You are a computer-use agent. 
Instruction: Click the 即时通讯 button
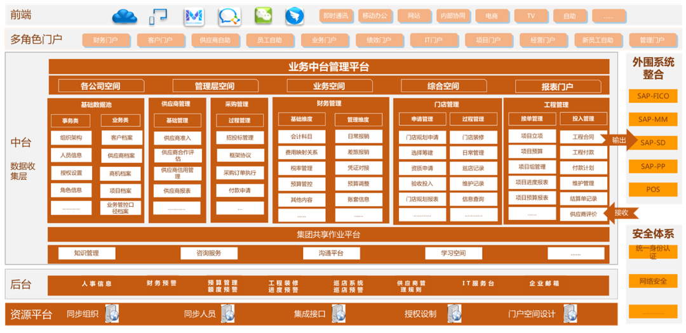(336, 16)
